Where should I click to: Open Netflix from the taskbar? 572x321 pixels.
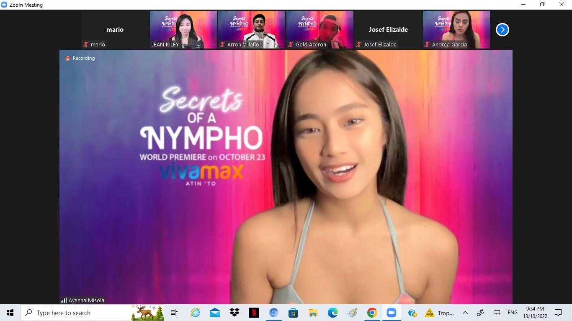coord(254,313)
